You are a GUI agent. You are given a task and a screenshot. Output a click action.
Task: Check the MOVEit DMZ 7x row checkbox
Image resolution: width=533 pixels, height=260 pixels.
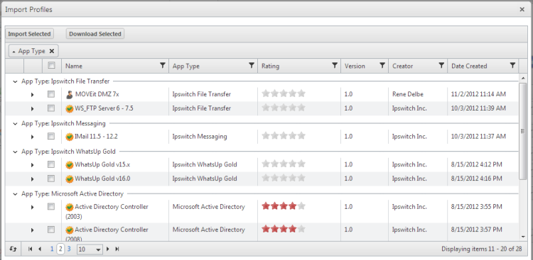(51, 94)
